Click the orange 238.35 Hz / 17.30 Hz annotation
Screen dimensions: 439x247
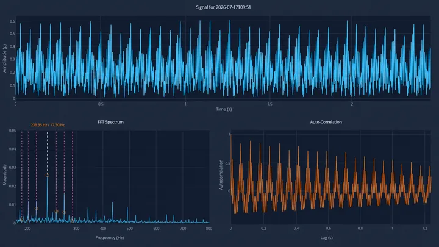click(x=48, y=125)
